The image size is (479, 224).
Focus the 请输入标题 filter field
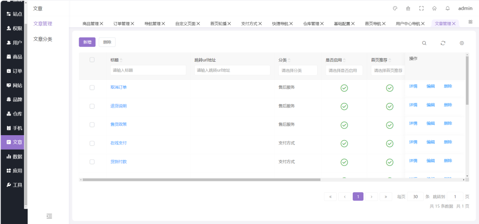[x=148, y=70]
